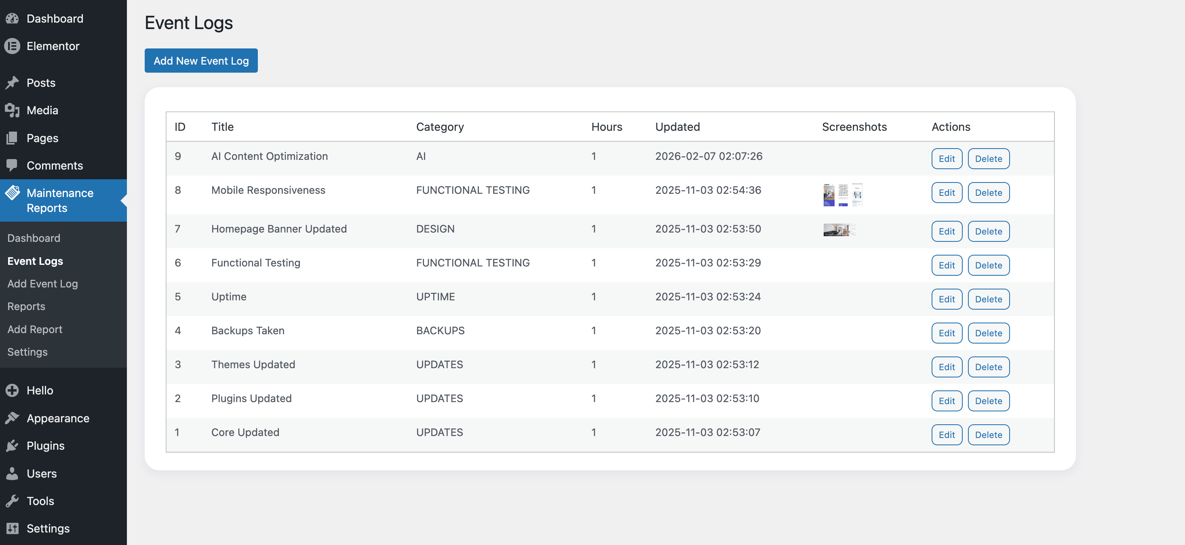Click the Appearance paintbrush icon
This screenshot has height=545, width=1185.
coord(13,418)
